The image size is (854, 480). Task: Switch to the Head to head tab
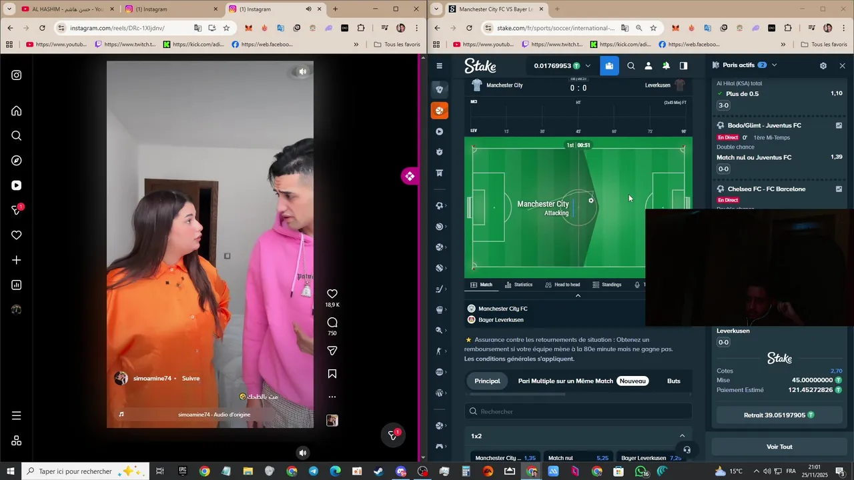[562, 285]
